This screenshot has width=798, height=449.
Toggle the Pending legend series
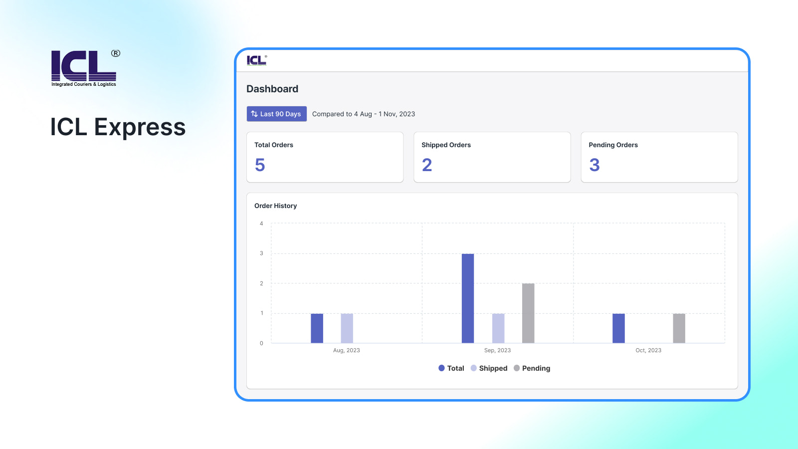(532, 368)
